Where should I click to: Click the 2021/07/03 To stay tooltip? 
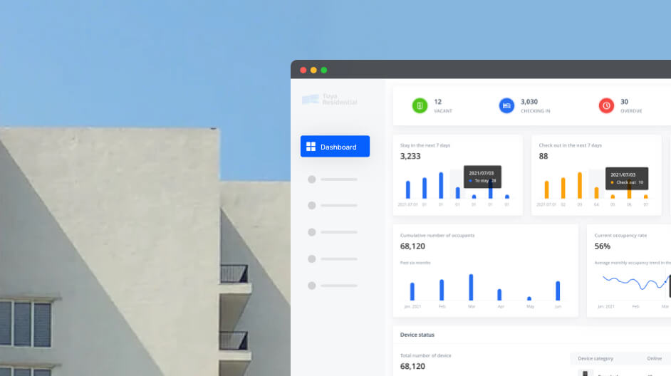[482, 177]
